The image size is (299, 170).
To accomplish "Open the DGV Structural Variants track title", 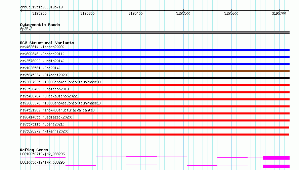I will point(47,43).
